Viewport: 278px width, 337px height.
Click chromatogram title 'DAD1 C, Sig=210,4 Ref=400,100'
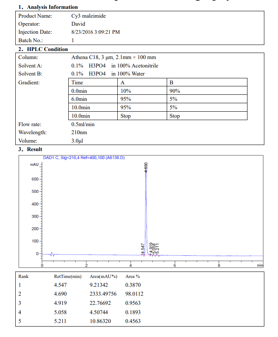tap(74, 158)
